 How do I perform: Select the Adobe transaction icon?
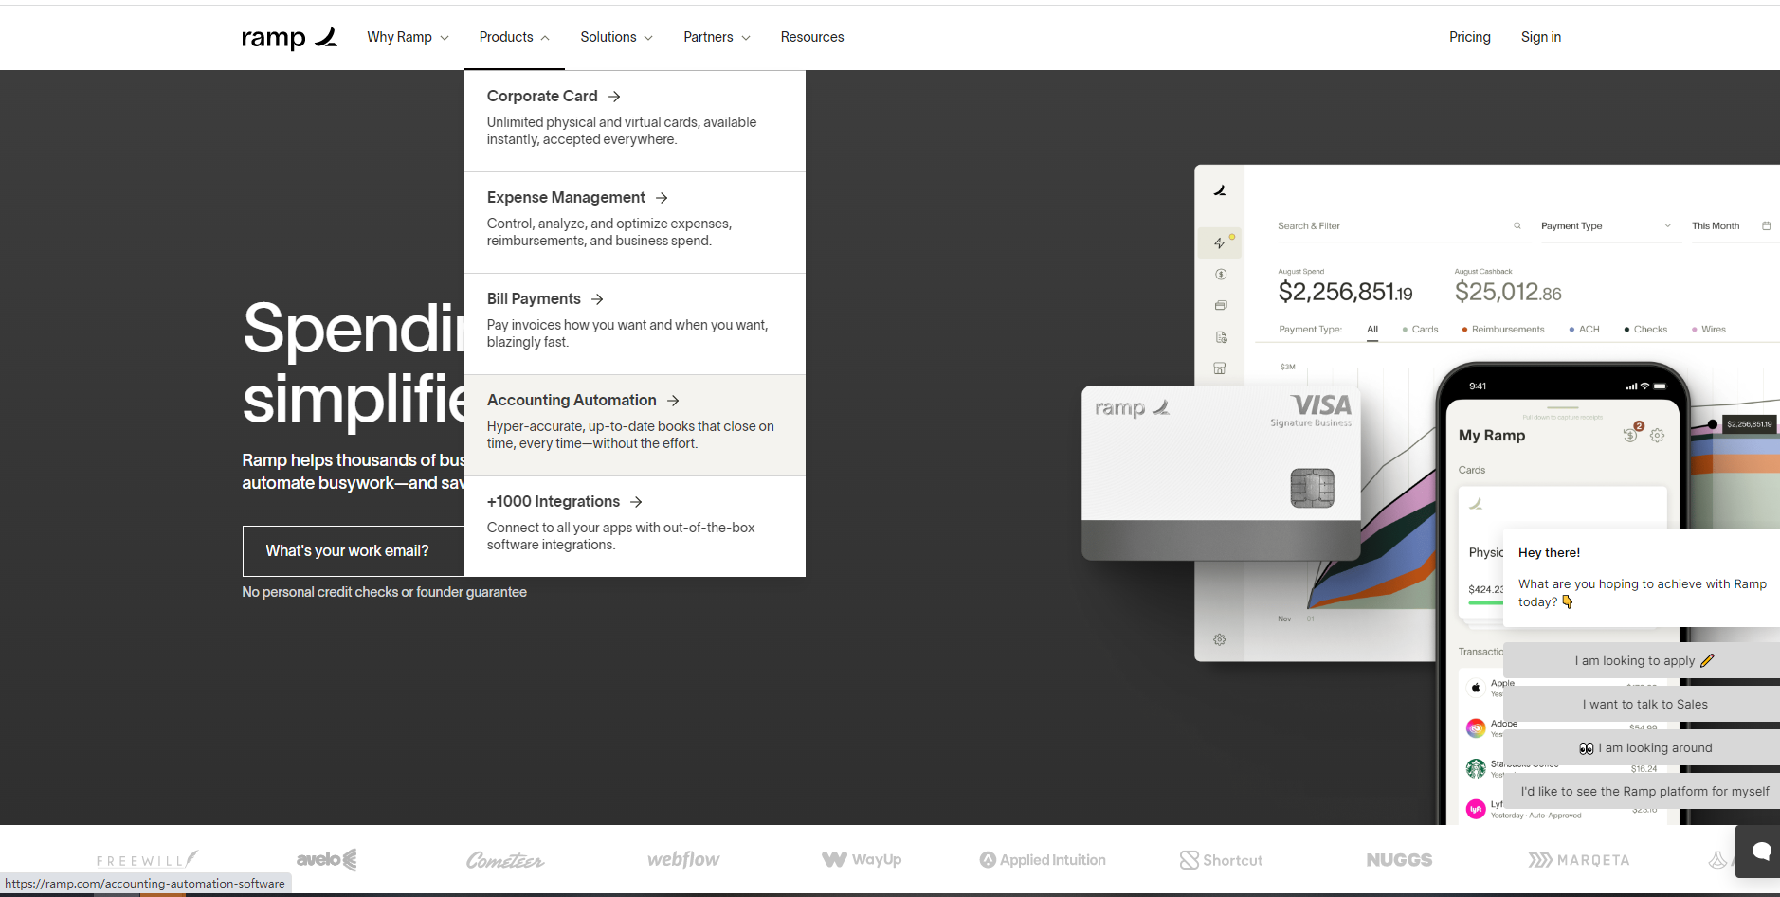point(1476,728)
